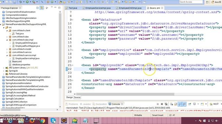Switch to EmployeeServiceImpl.java editor tab
This screenshot has height=124, width=222.
(x=97, y=8)
